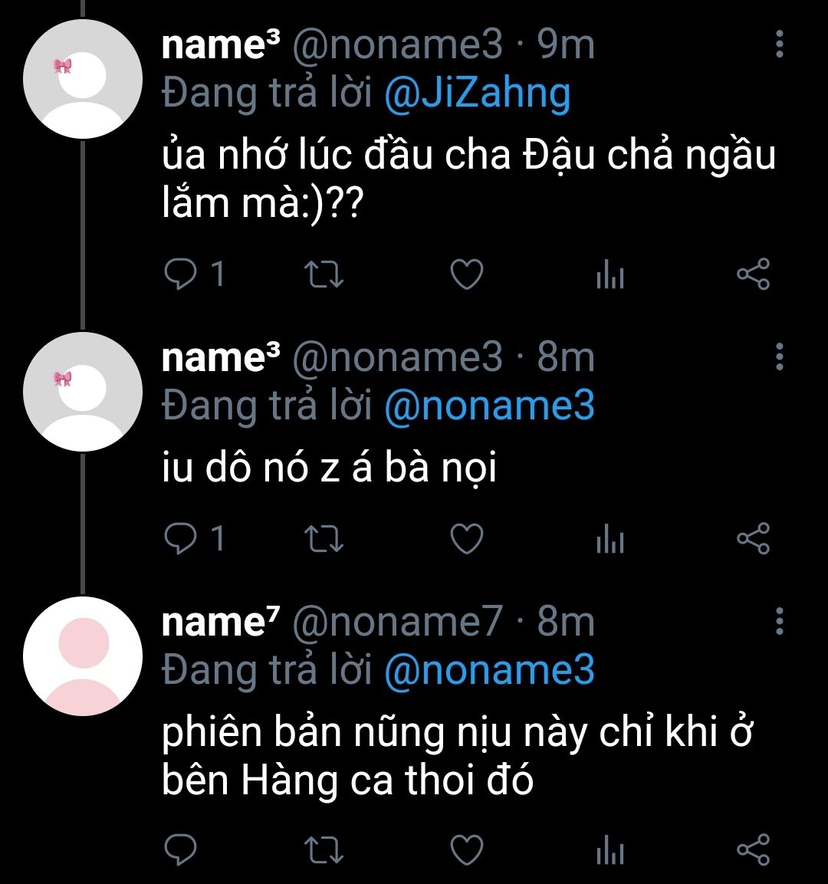828x884 pixels.
Task: Like the "iu dô nó z á bà nọi" tweet
Action: [465, 539]
